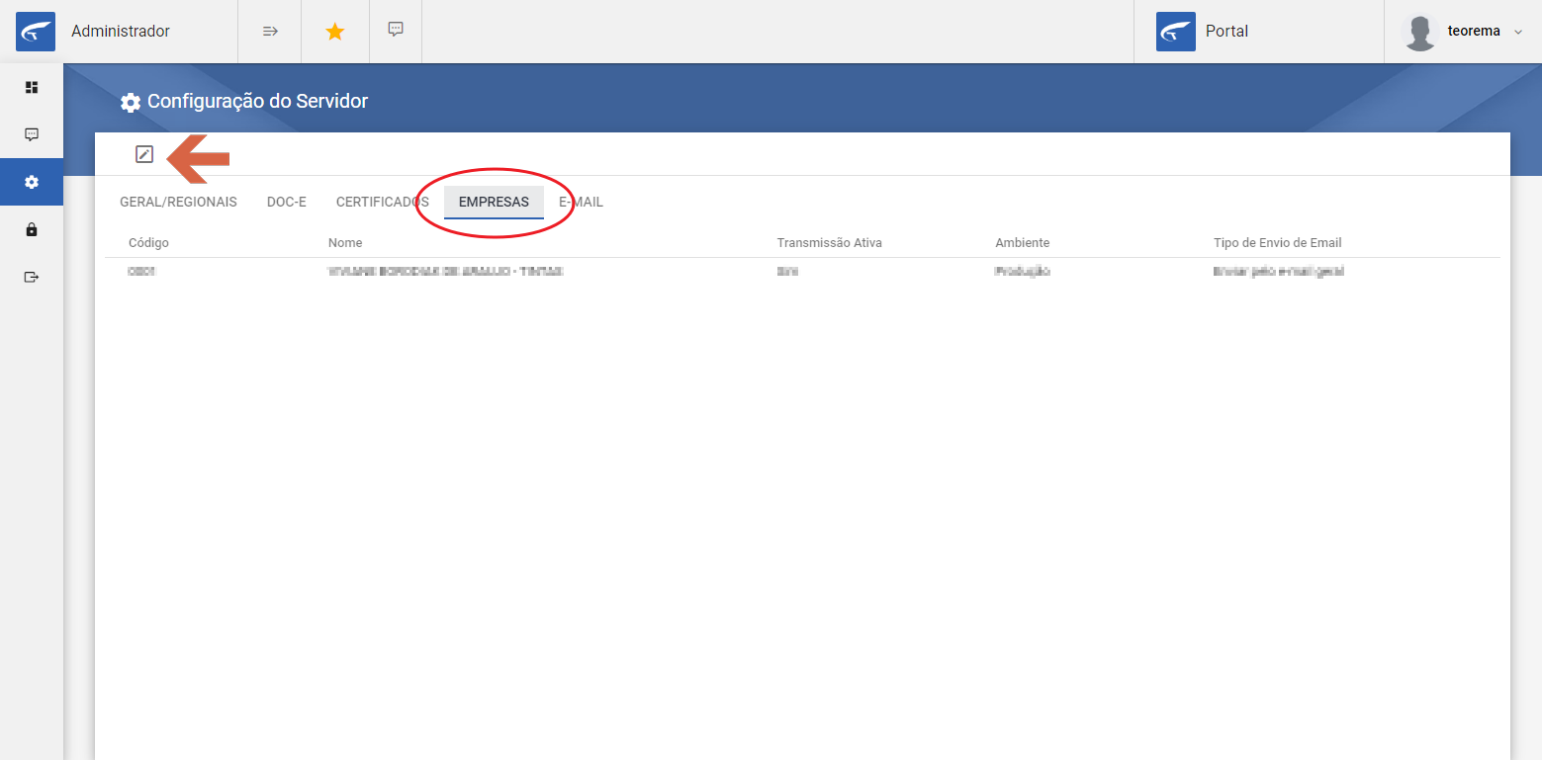Click the Nome column header

point(345,243)
